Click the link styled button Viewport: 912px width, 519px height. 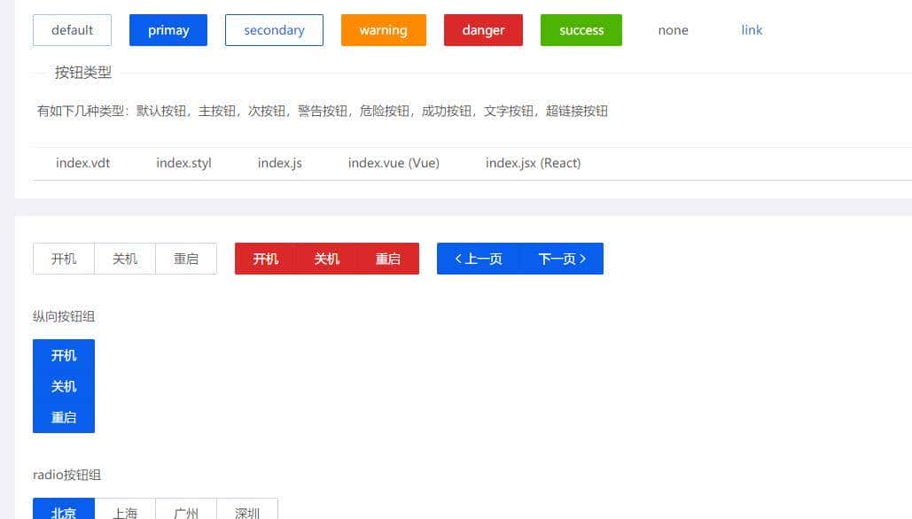(x=751, y=29)
